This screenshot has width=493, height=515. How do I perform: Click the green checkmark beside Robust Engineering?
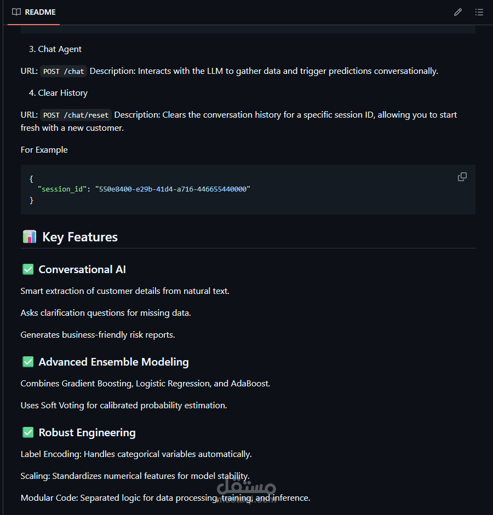pyautogui.click(x=28, y=432)
